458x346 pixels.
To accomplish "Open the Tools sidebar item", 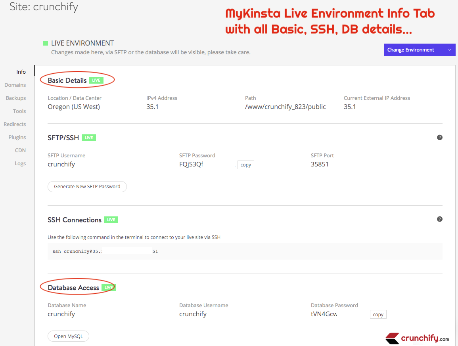I will [x=19, y=111].
